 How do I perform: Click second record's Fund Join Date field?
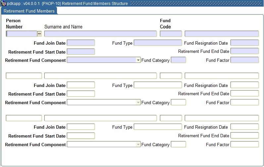pyautogui.click(x=81, y=85)
